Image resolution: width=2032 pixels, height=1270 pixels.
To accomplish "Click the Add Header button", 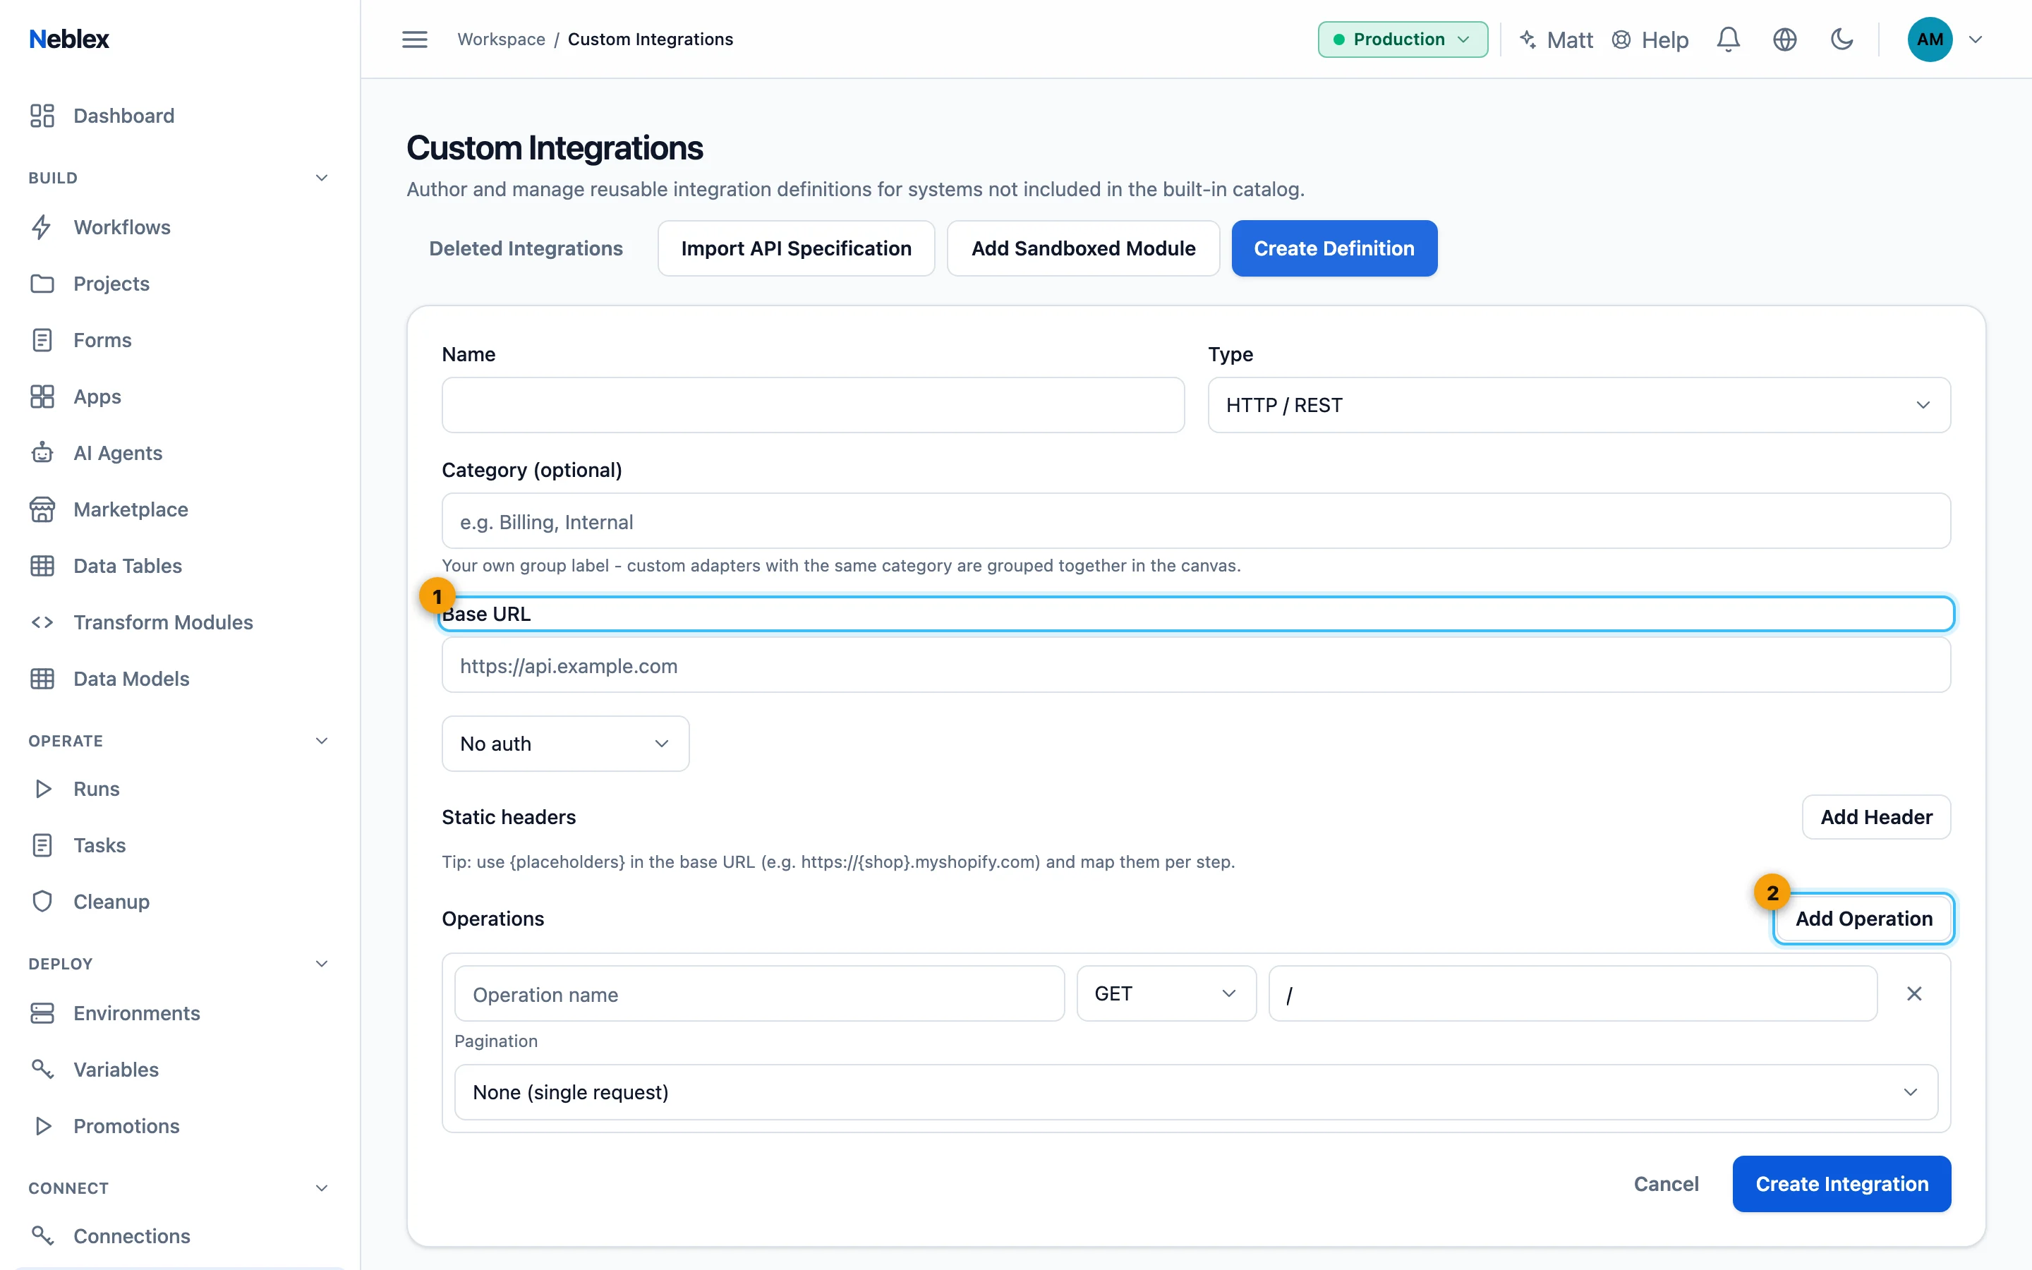I will point(1876,817).
